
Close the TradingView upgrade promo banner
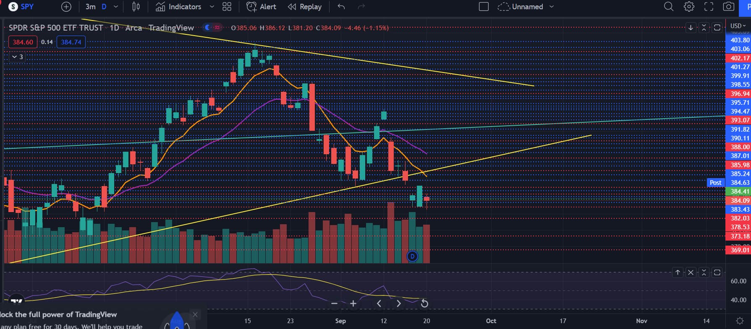click(195, 314)
